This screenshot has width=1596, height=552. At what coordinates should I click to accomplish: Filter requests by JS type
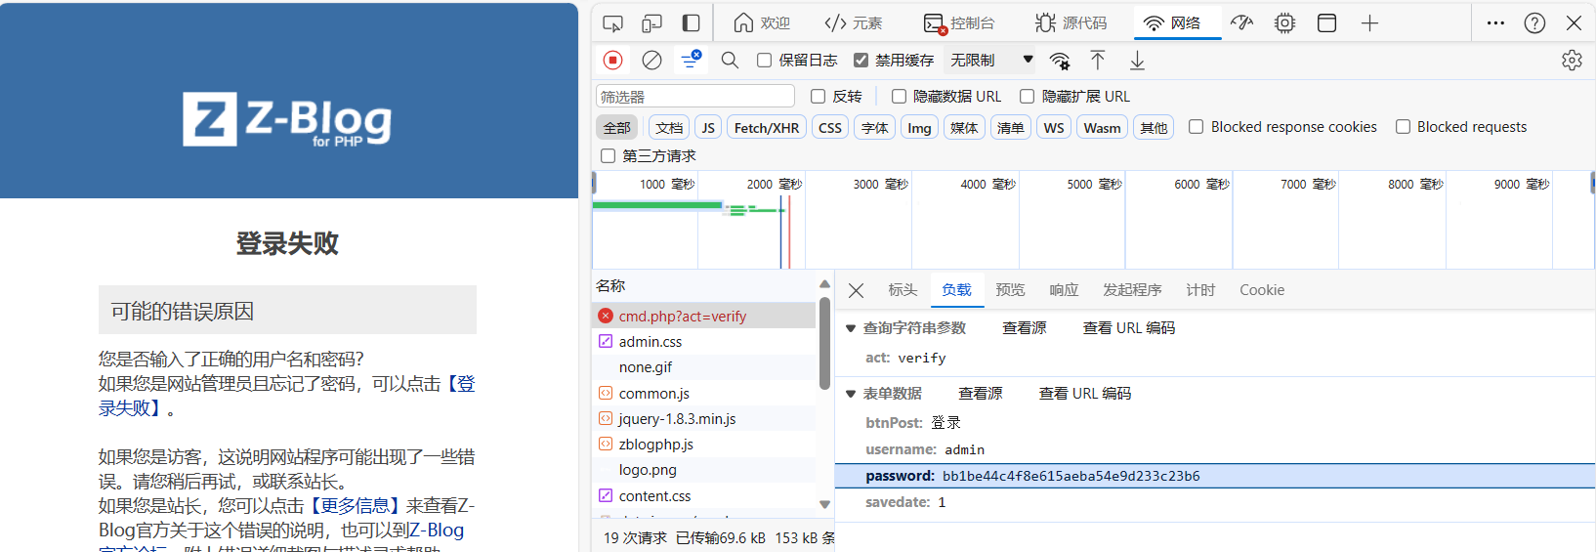(x=708, y=127)
